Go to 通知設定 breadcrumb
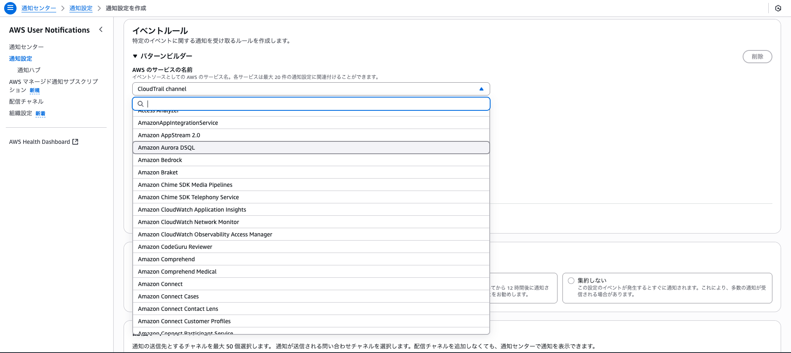This screenshot has width=791, height=353. [81, 8]
